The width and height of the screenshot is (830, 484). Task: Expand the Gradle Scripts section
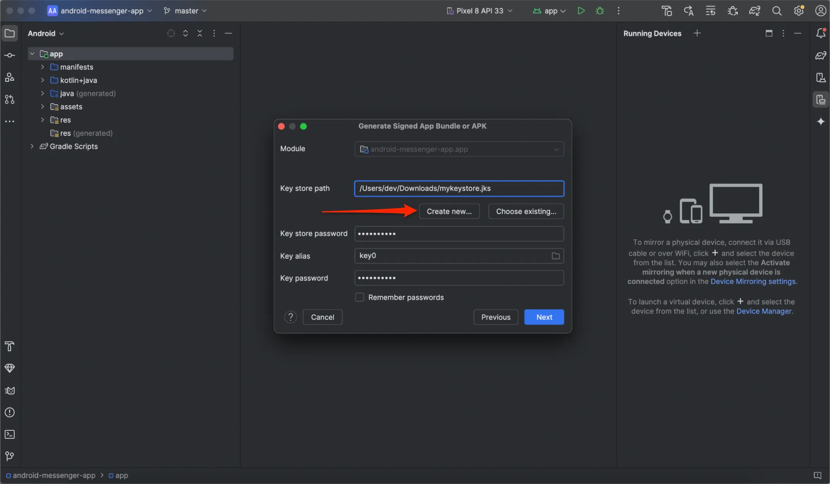click(32, 146)
